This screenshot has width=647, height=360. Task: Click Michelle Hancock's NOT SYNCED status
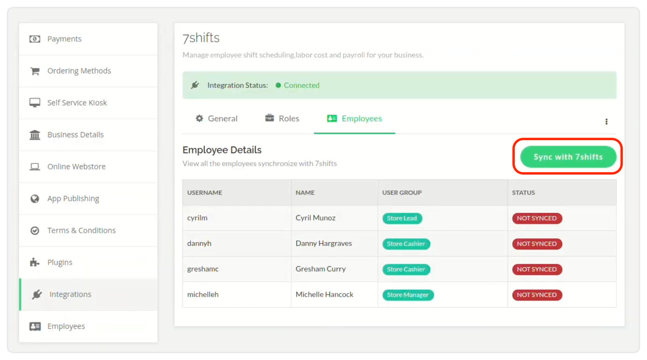[537, 295]
